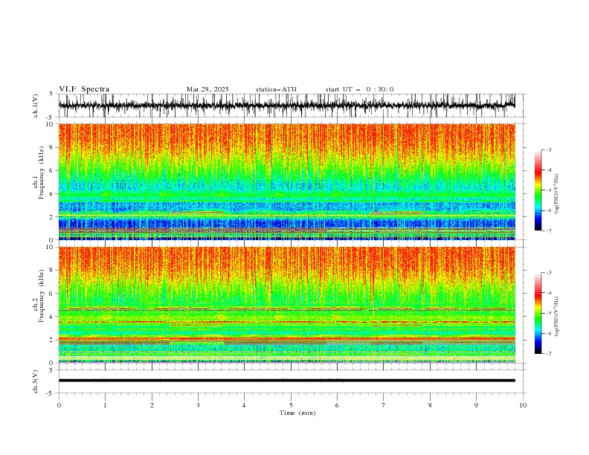
Task: Click the "4" kHz tick on ch.1 spectrogram
Action: (53, 194)
